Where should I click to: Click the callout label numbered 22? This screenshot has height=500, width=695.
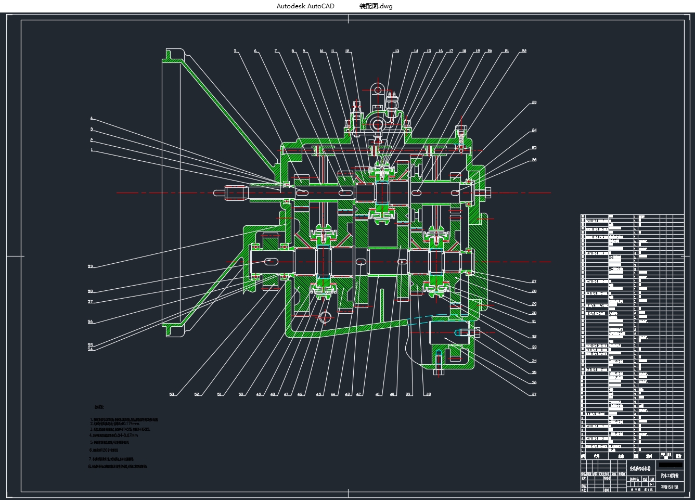point(524,51)
